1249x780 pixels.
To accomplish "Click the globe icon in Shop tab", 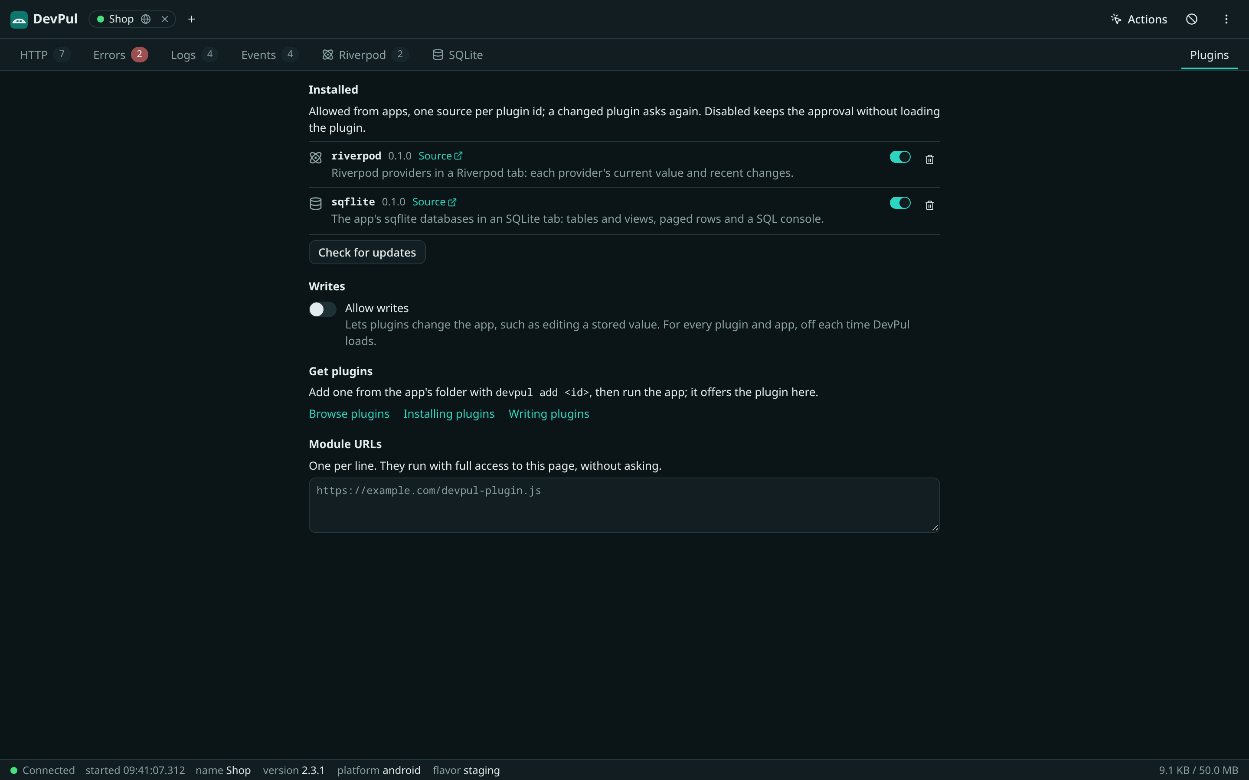I will tap(146, 19).
